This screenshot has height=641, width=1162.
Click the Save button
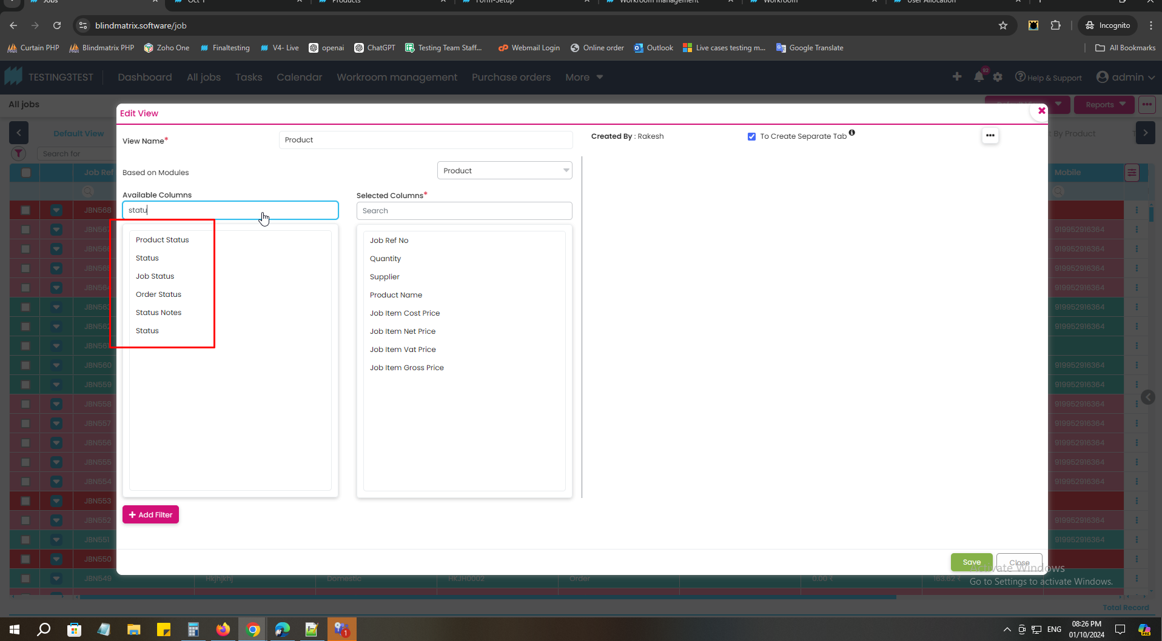971,562
